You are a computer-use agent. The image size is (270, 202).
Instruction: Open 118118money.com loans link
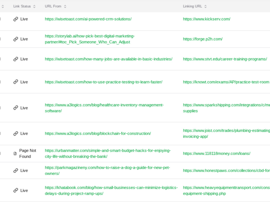tap(217, 154)
